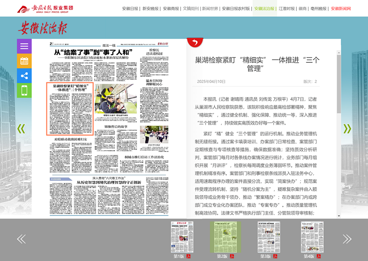
Task: Select the active 安徽法治报 navigation tab
Action: click(264, 9)
